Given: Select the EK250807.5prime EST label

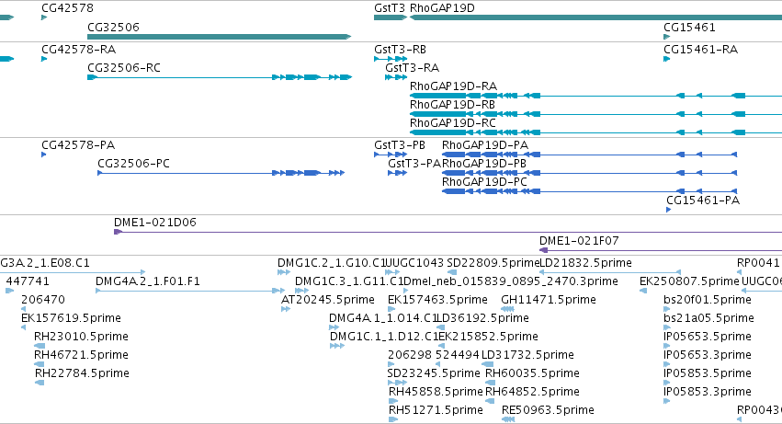Looking at the screenshot, I should coord(689,281).
